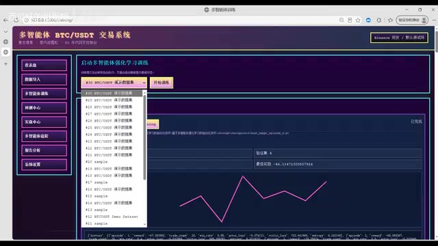Select option #26 BTC/USDT in dropdown list
Screen dimensions: 438x246
pyautogui.click(x=112, y=120)
